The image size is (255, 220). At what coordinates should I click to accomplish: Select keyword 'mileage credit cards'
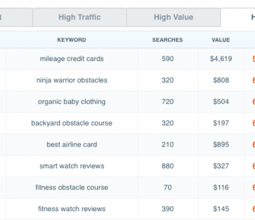72,59
